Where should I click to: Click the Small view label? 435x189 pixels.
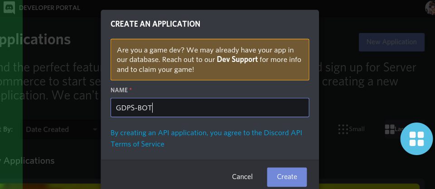click(x=357, y=129)
